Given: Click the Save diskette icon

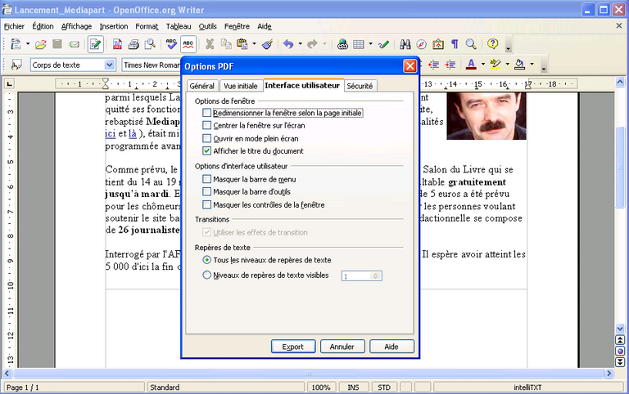Looking at the screenshot, I should pyautogui.click(x=57, y=44).
